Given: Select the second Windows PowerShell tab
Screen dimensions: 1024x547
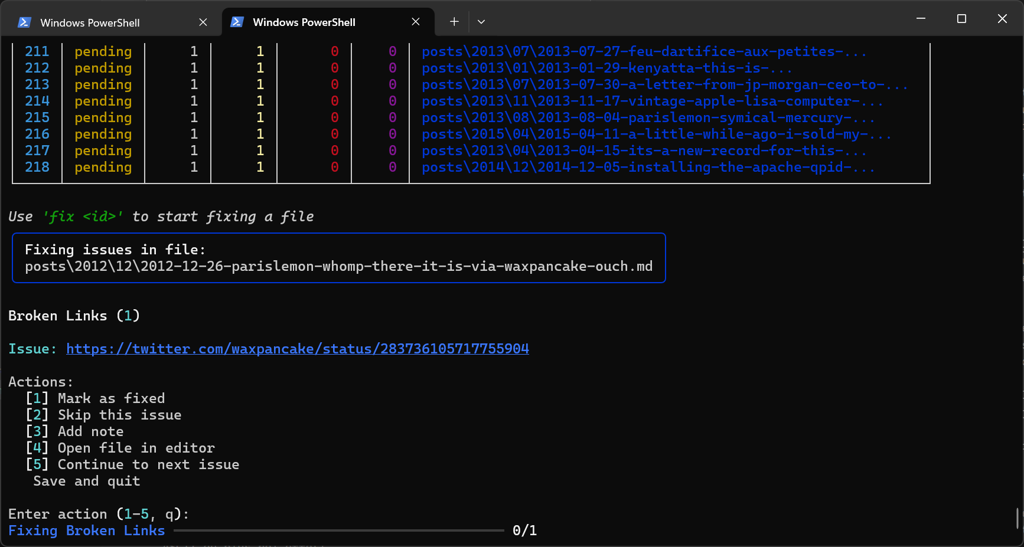Looking at the screenshot, I should click(x=304, y=22).
